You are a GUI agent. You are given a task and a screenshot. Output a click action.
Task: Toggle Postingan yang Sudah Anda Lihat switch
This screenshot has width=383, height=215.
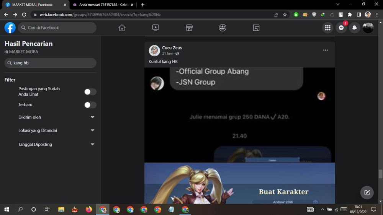coord(90,92)
